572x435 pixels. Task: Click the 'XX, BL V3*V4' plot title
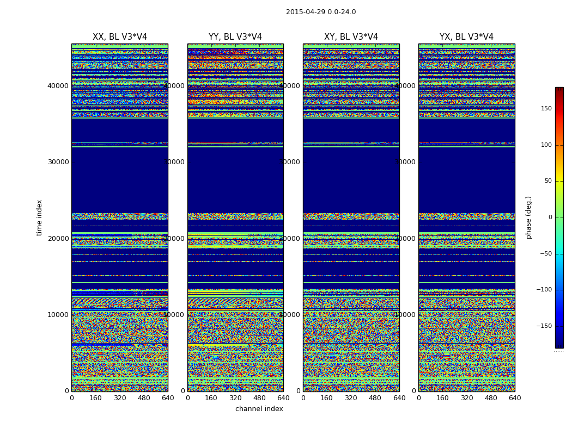coord(120,37)
